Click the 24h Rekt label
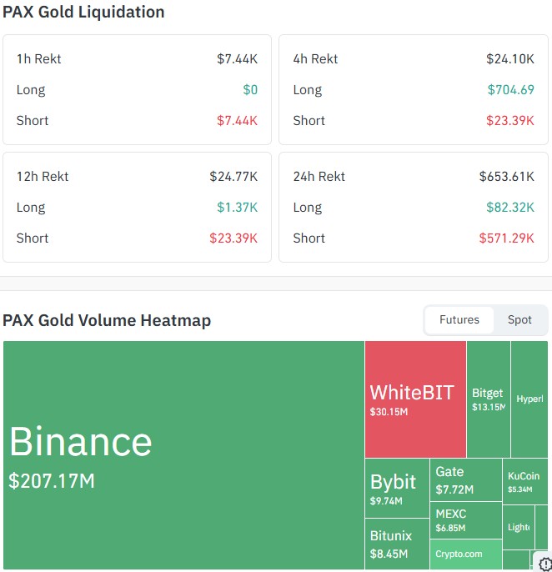552x572 pixels. pos(319,177)
